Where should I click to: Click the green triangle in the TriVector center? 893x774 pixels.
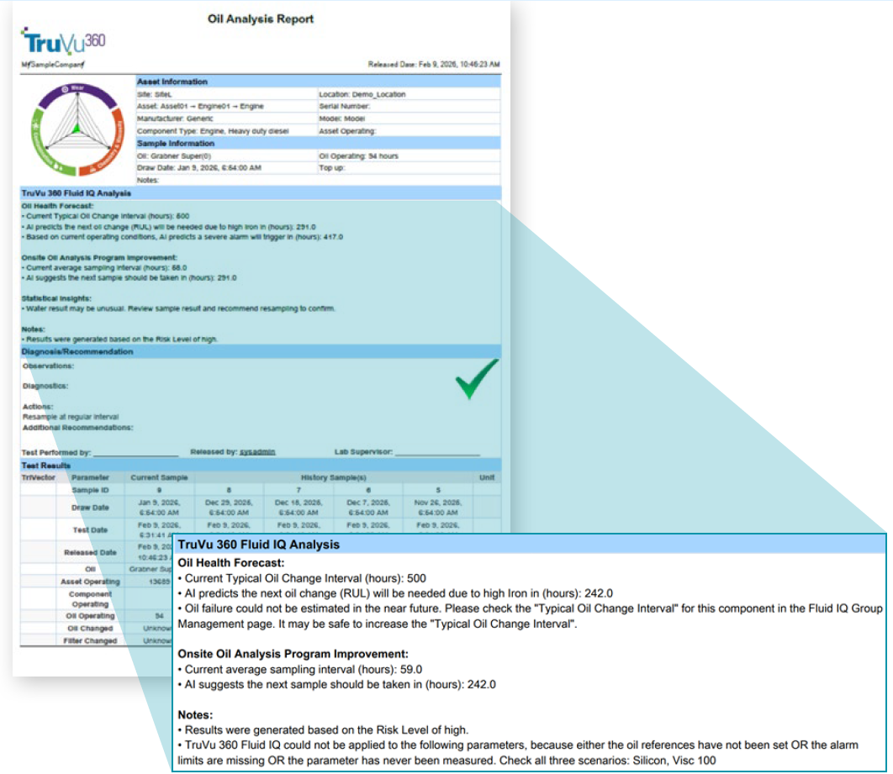tap(77, 128)
